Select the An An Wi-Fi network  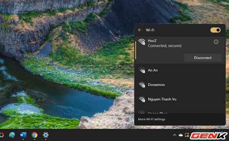180,70
